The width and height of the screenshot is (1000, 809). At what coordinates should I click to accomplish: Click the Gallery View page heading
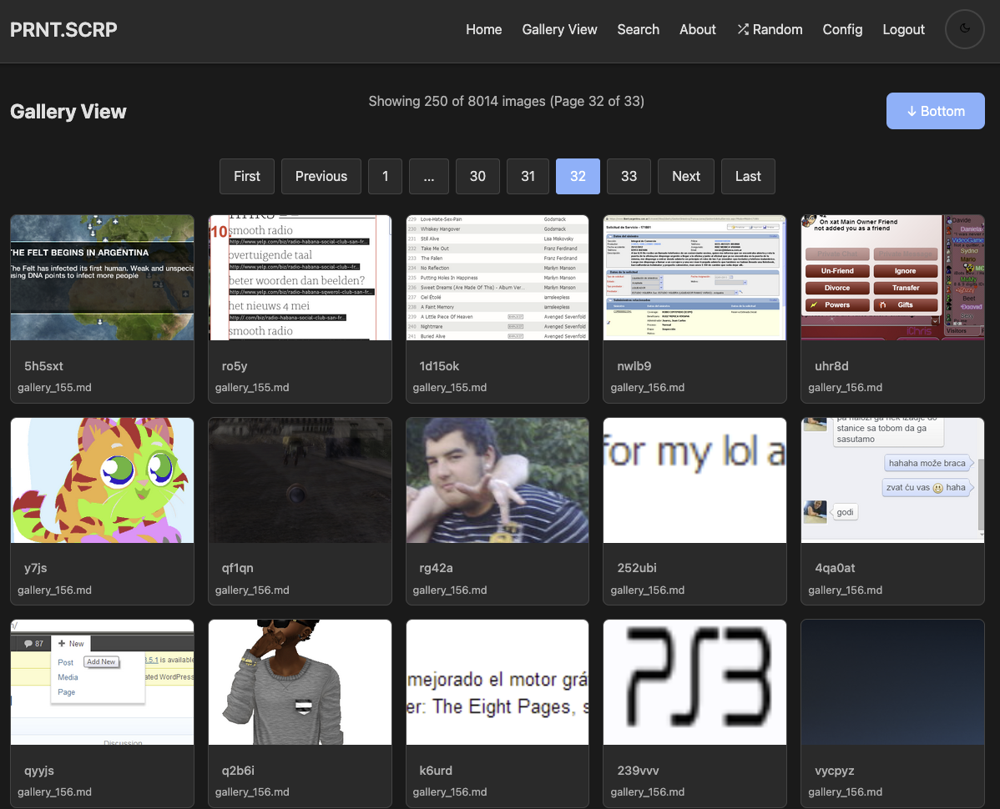(x=68, y=112)
